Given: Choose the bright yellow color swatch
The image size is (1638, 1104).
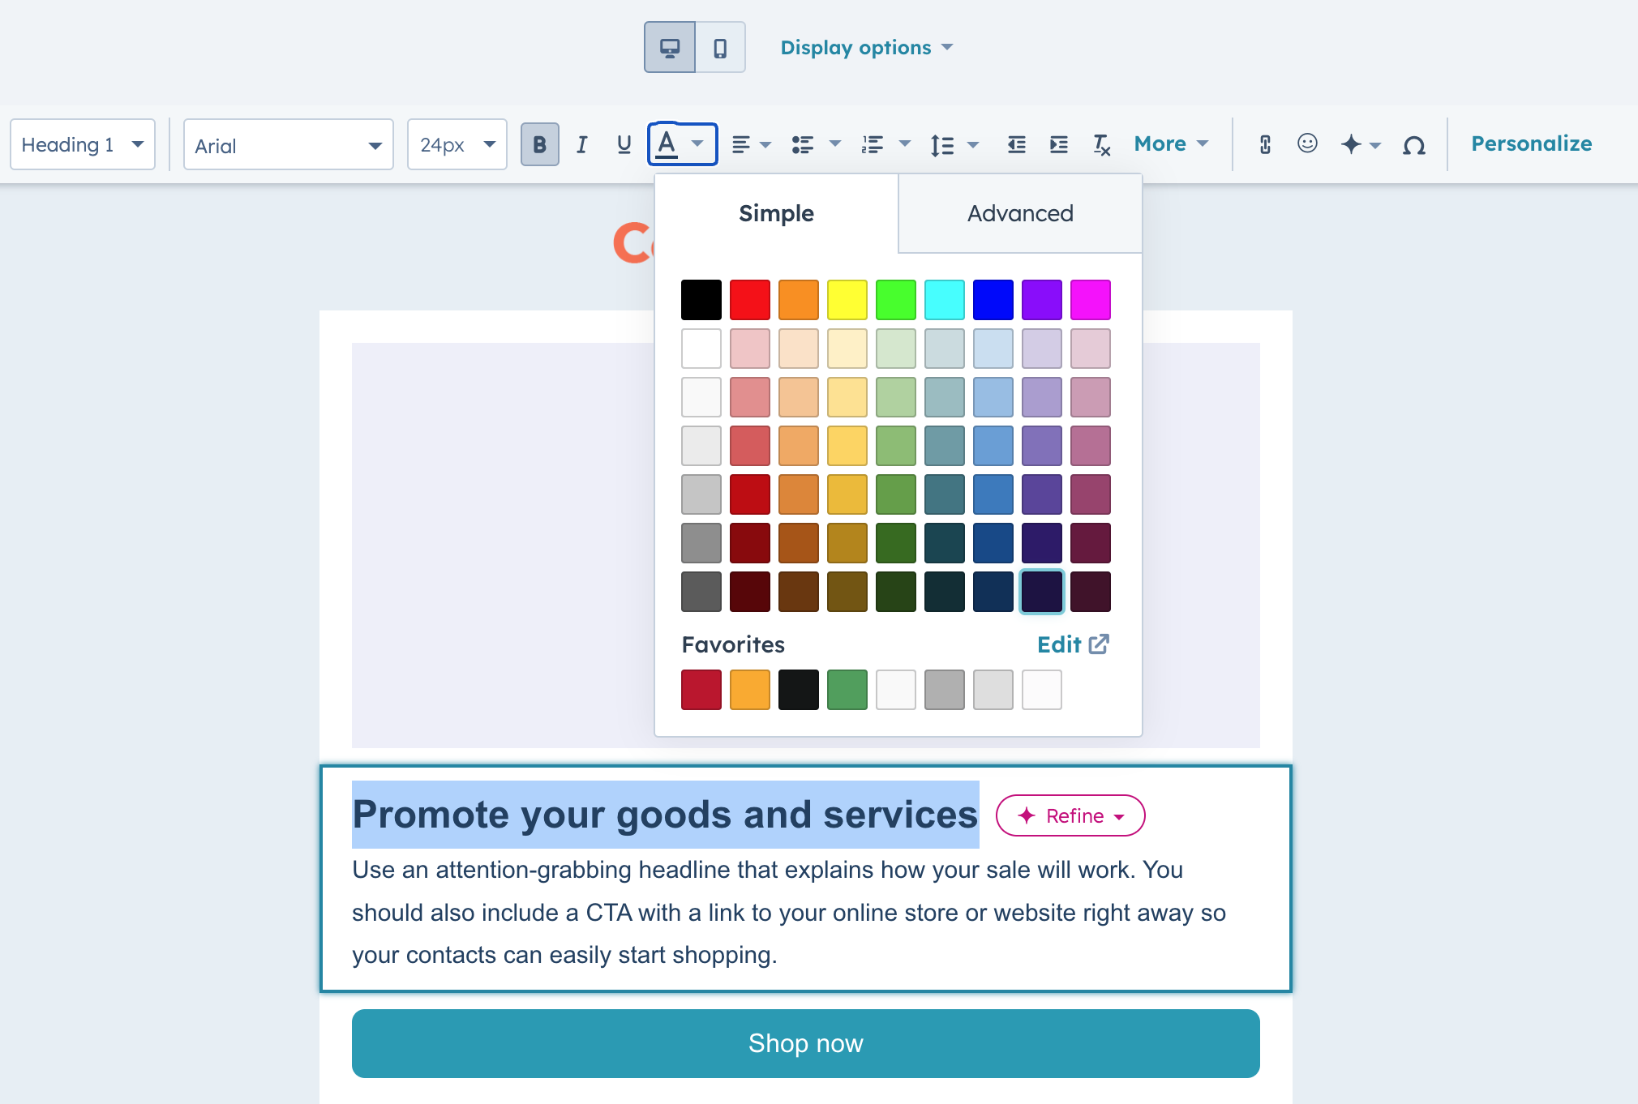Looking at the screenshot, I should click(x=847, y=300).
